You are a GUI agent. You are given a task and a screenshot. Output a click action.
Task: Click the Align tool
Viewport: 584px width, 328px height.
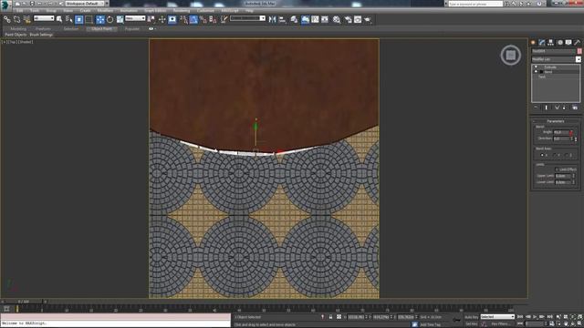(x=282, y=19)
